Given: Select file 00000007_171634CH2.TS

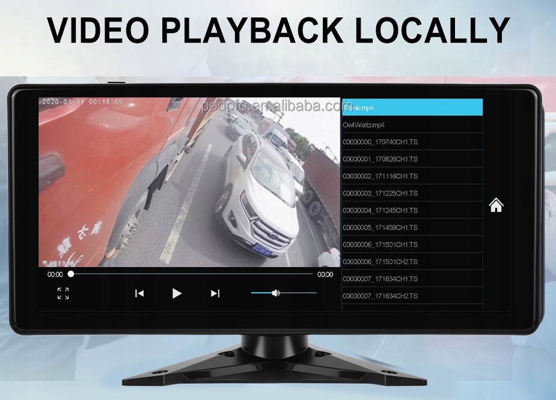Looking at the screenshot, I should point(412,296).
